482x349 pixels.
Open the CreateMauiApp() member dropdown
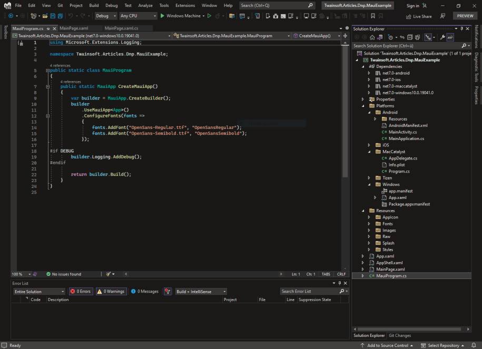pos(316,36)
